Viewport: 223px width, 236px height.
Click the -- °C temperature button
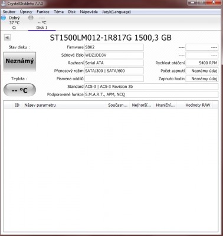point(19,90)
